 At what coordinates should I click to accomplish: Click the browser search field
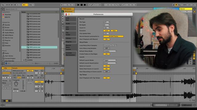click(32, 9)
